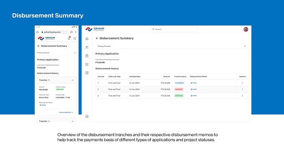Click the Actions column header
Screen dimensions: 284x160
point(242,76)
